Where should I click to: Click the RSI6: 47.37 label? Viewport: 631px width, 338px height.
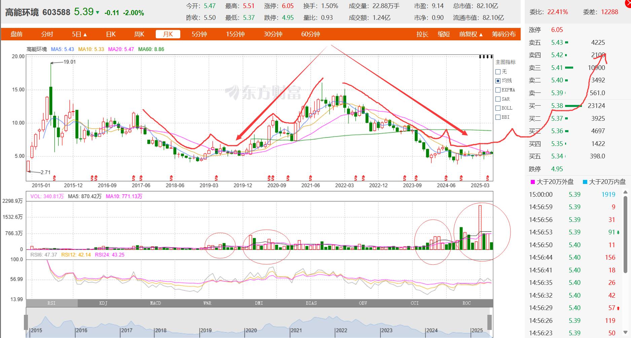point(44,255)
